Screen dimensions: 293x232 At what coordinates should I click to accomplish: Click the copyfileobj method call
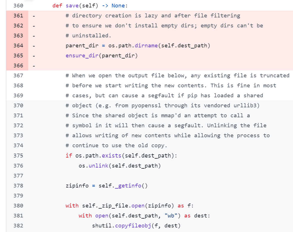[x=133, y=226]
